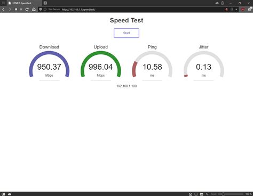
Task: Maximize the browser window
Action: click(x=240, y=3)
